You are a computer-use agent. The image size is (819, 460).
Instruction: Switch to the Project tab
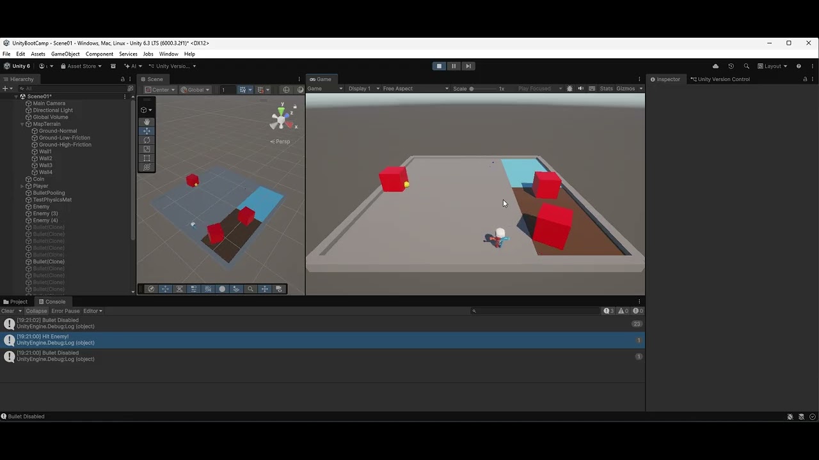tap(15, 302)
